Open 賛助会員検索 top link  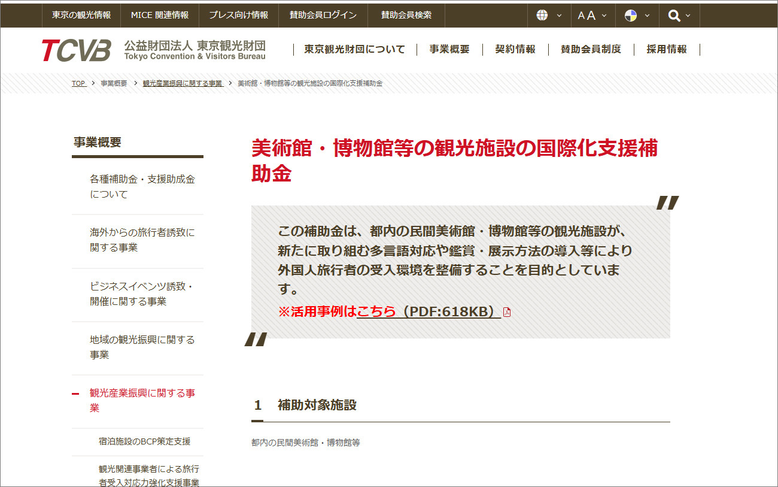point(406,16)
